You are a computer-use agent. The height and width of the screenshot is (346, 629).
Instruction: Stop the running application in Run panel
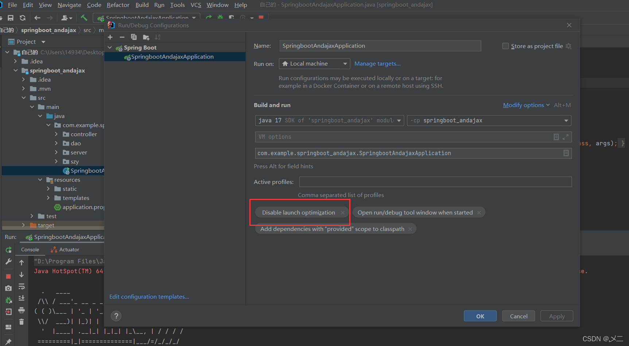click(8, 276)
